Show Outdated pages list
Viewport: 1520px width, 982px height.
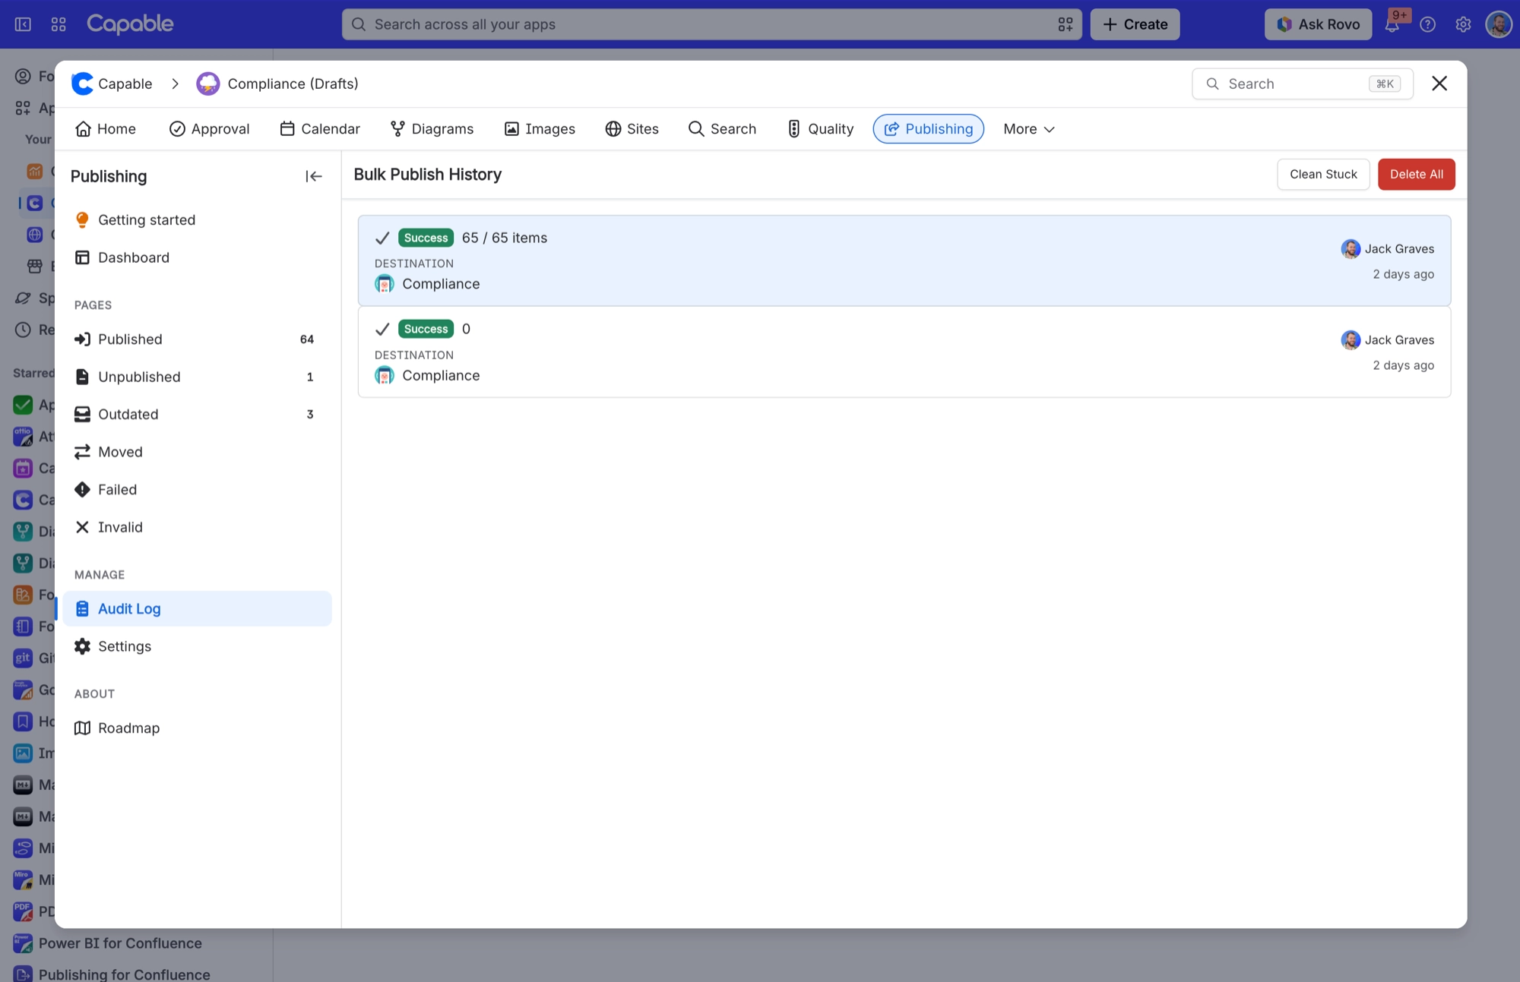pos(198,414)
